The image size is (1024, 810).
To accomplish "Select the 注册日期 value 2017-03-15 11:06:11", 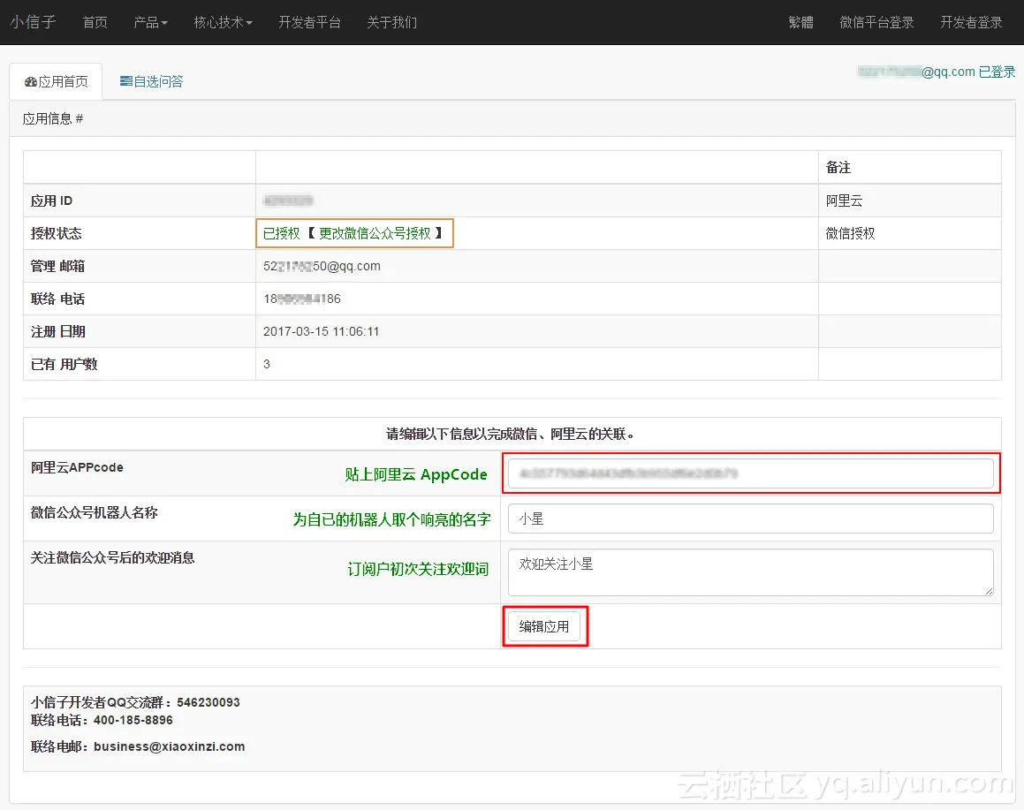I will click(x=322, y=331).
